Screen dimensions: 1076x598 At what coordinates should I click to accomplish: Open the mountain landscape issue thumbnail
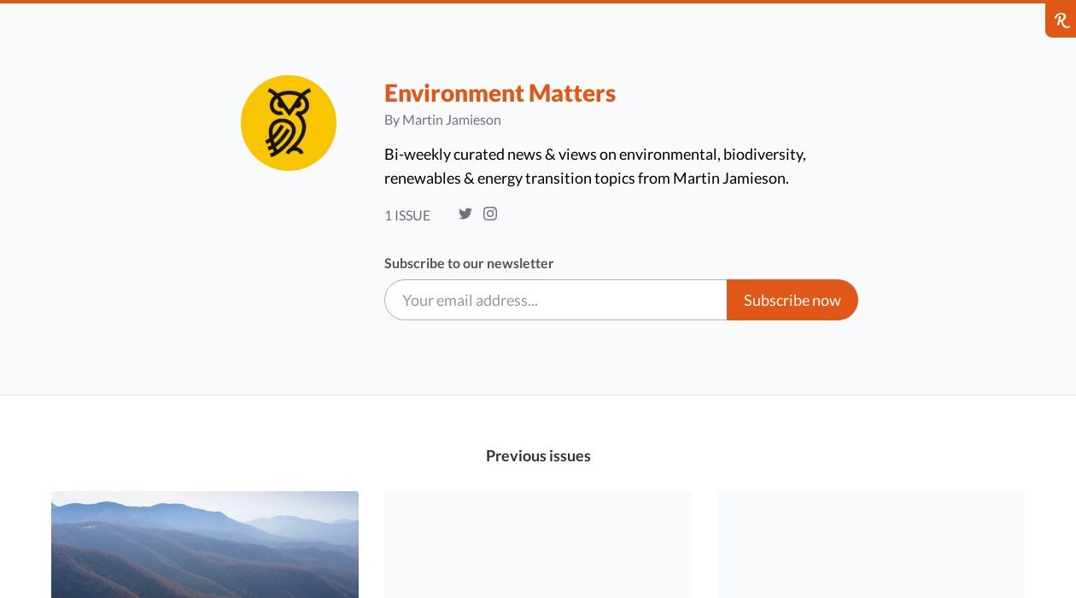[205, 544]
